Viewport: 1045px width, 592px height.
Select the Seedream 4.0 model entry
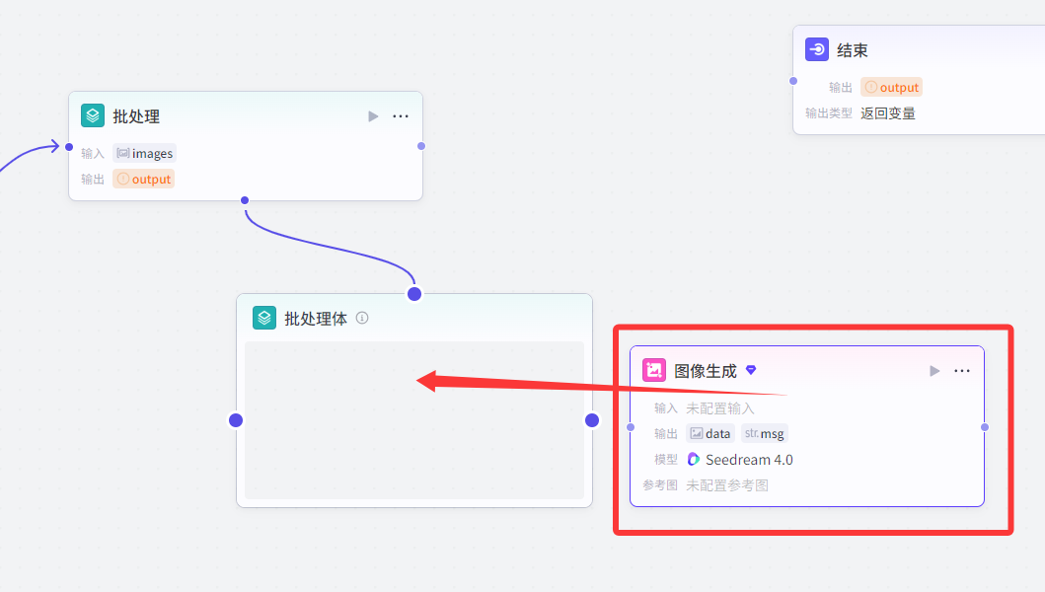pos(740,460)
